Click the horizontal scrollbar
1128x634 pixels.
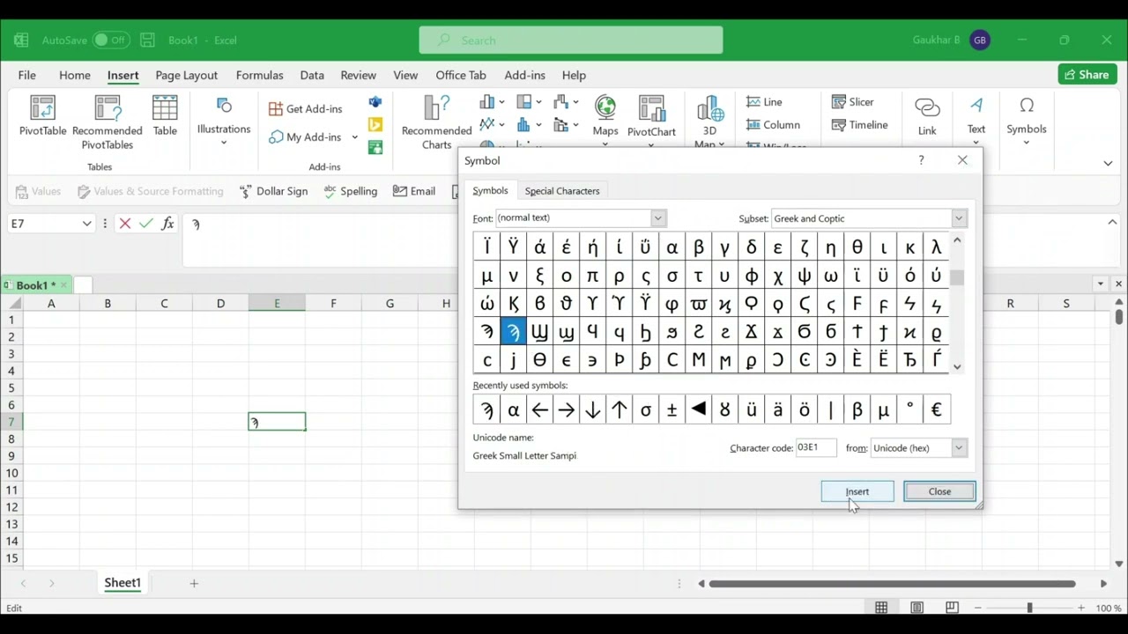(893, 583)
